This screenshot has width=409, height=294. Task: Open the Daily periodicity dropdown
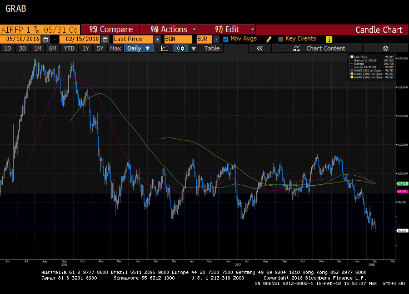[139, 48]
